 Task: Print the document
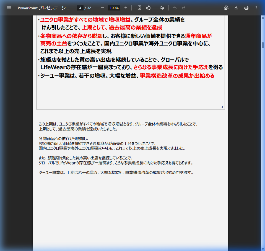click(246, 8)
